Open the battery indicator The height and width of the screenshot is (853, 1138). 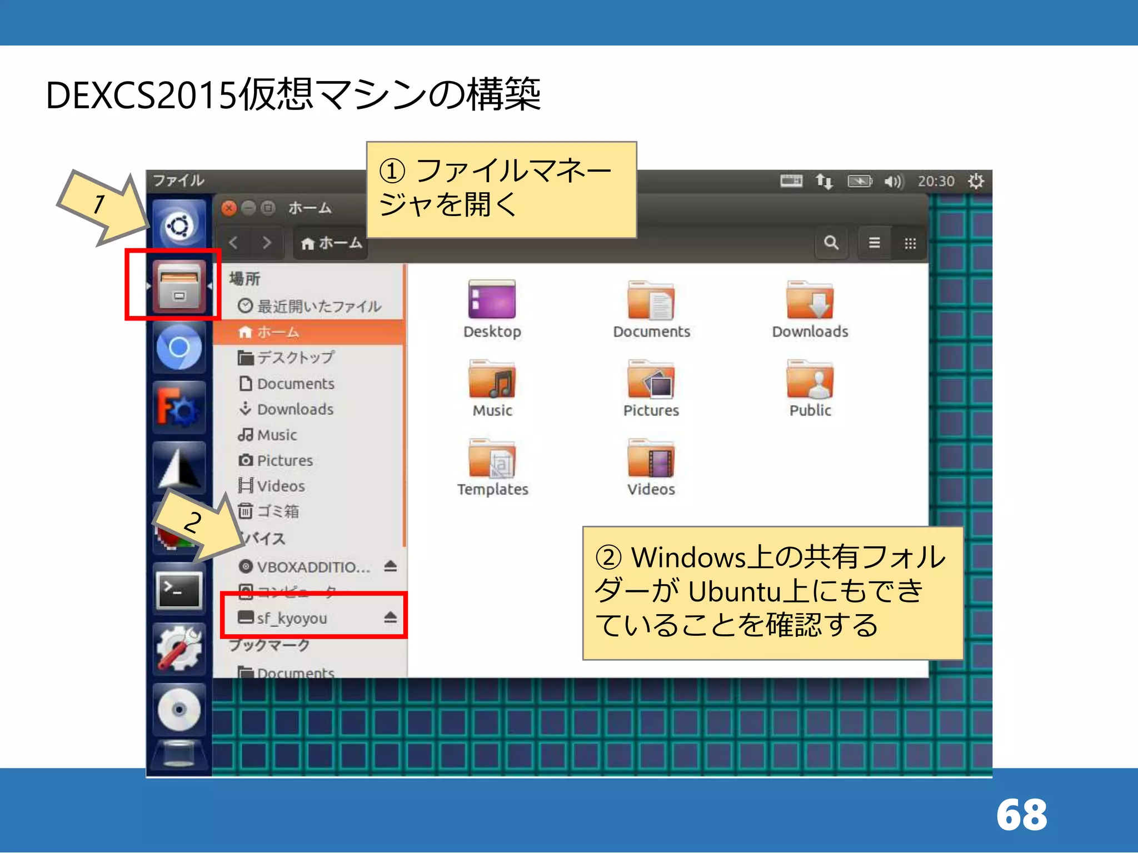(x=860, y=181)
